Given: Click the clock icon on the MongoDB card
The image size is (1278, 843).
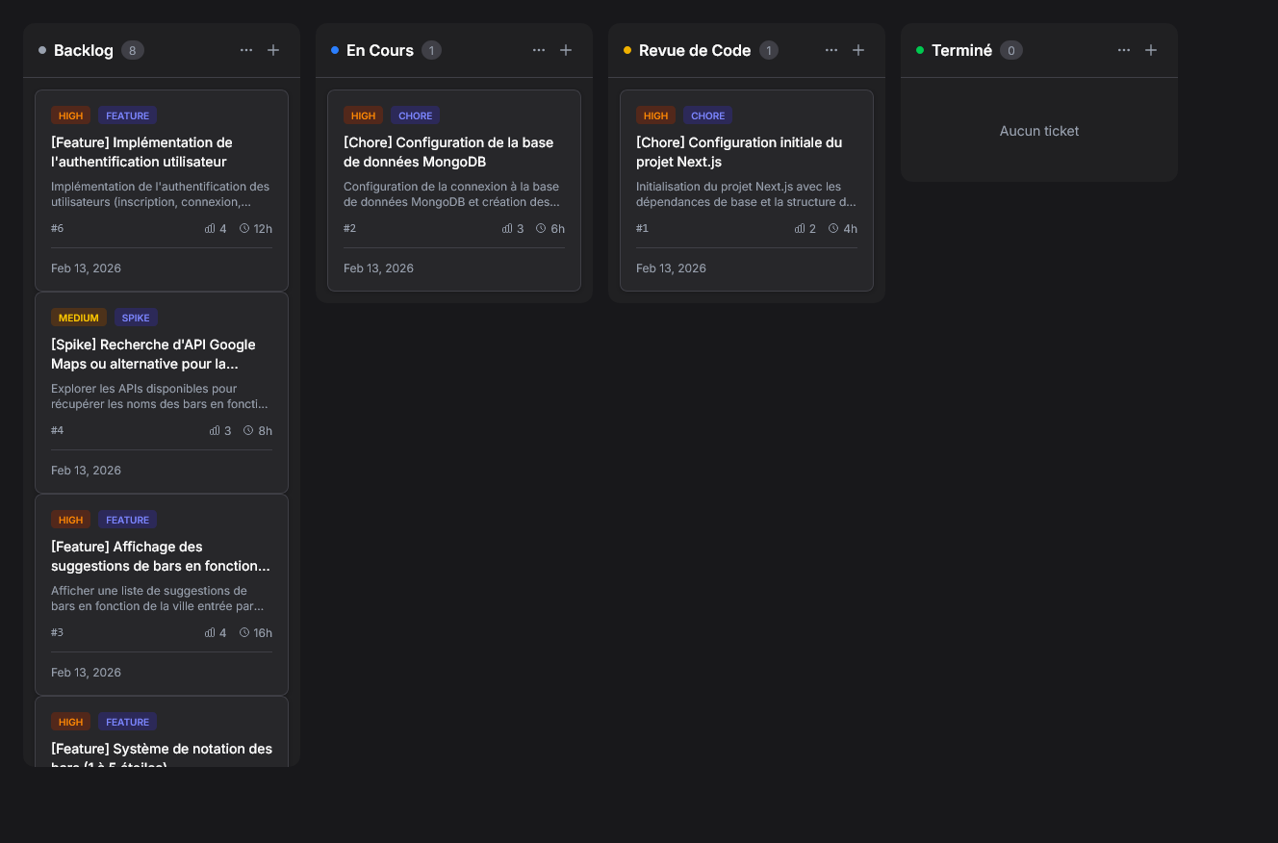Looking at the screenshot, I should [541, 228].
